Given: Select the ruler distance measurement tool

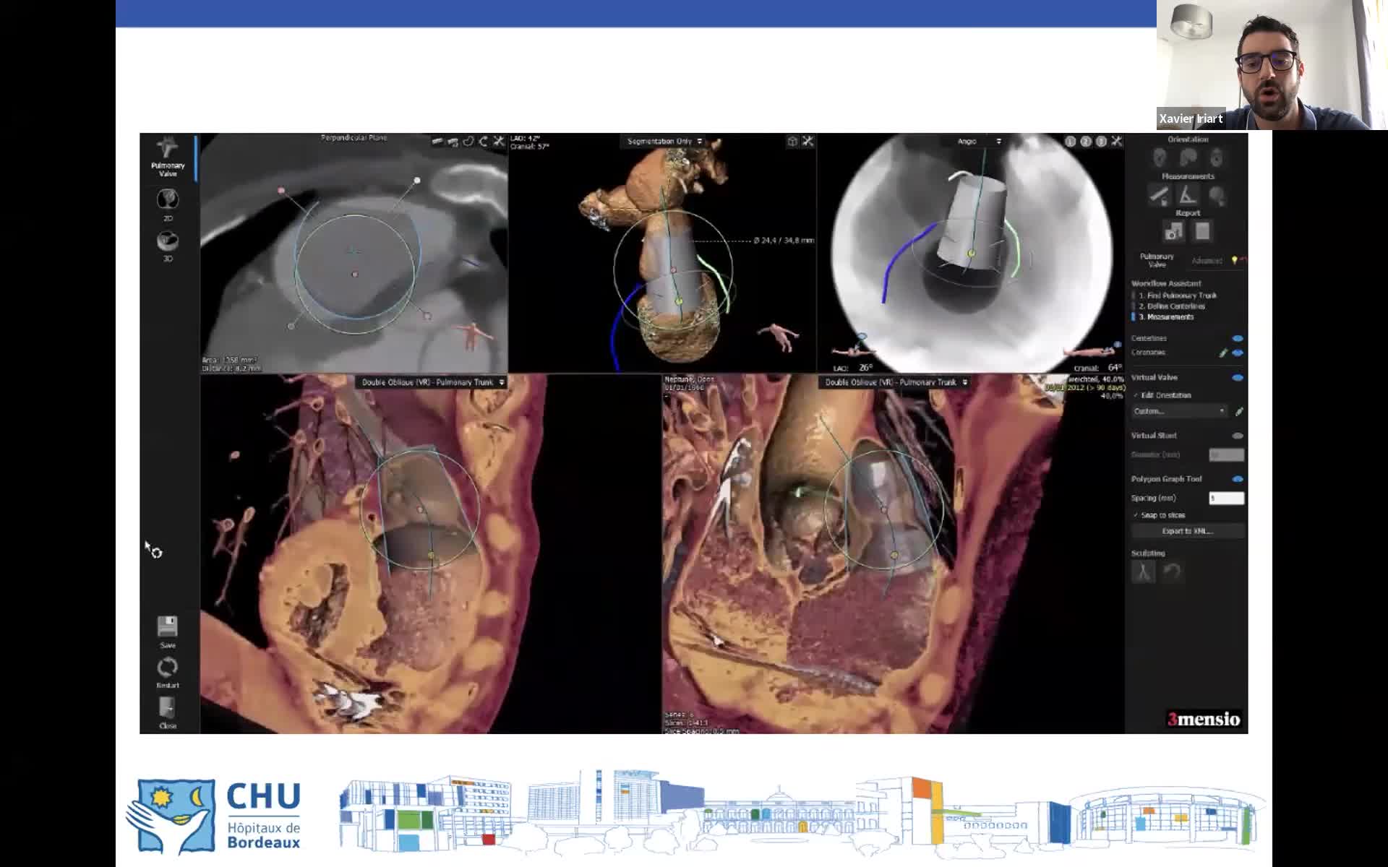Looking at the screenshot, I should (1159, 195).
